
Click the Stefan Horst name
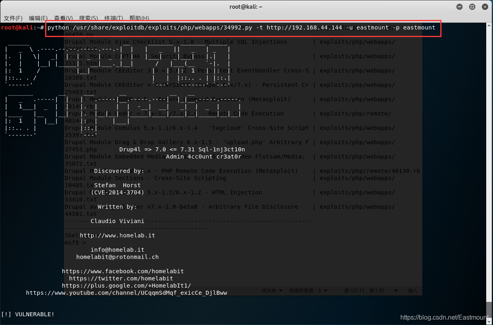pos(117,185)
